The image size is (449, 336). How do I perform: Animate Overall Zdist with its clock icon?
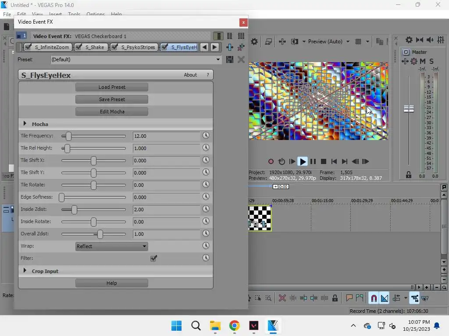[206, 234]
